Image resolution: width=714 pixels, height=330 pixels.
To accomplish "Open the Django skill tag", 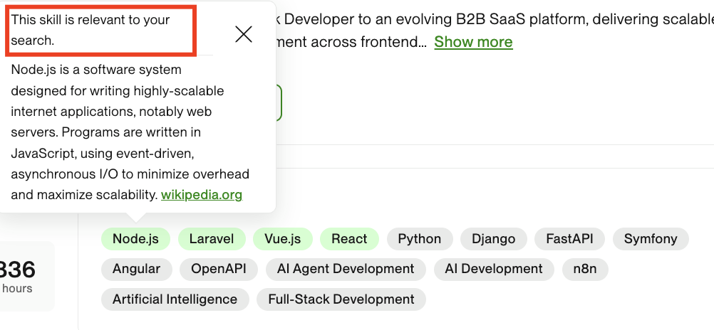I will coord(493,239).
